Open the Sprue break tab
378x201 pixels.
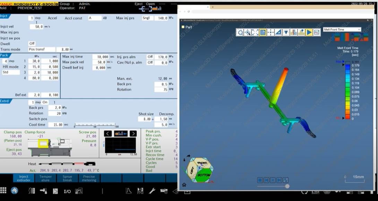click(67, 178)
